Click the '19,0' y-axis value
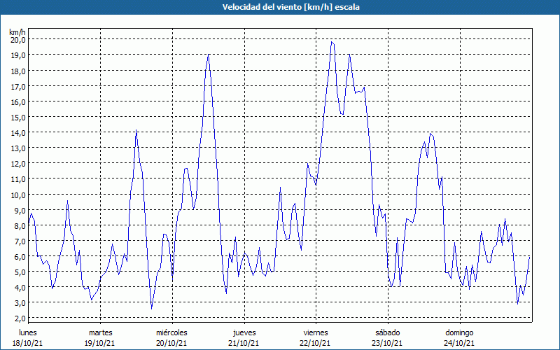 tap(18, 55)
